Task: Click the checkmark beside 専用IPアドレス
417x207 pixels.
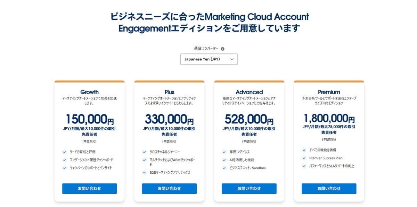Action: 224,152
